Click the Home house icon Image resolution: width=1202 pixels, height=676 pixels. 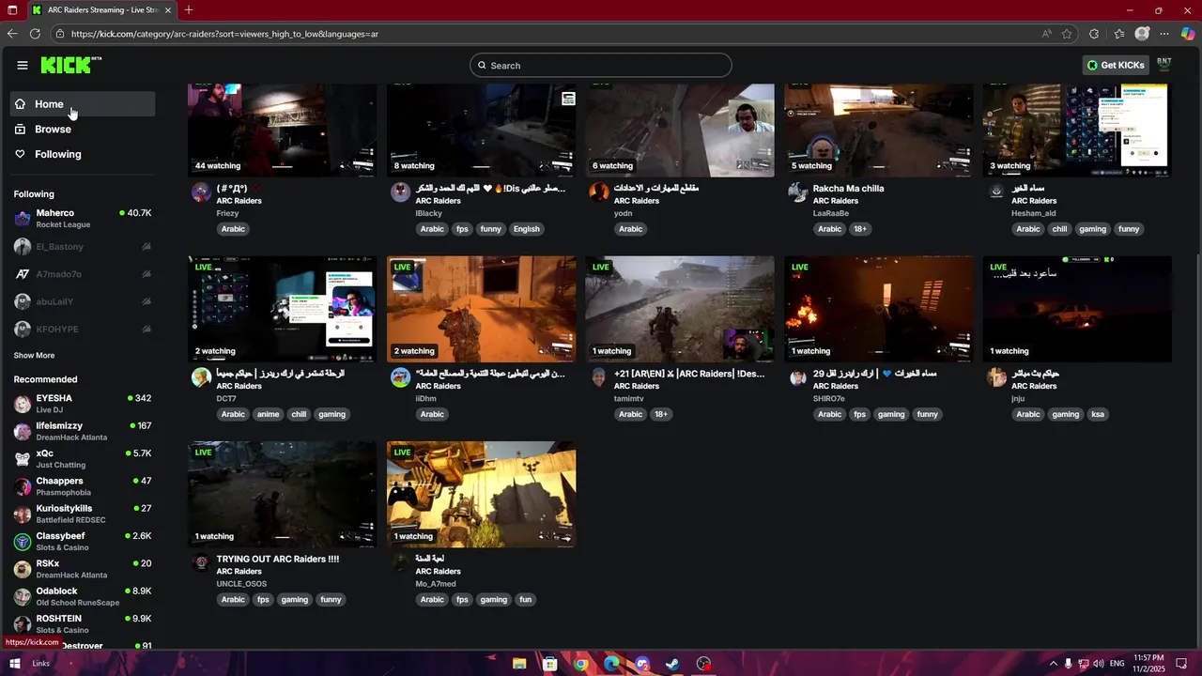[21, 104]
